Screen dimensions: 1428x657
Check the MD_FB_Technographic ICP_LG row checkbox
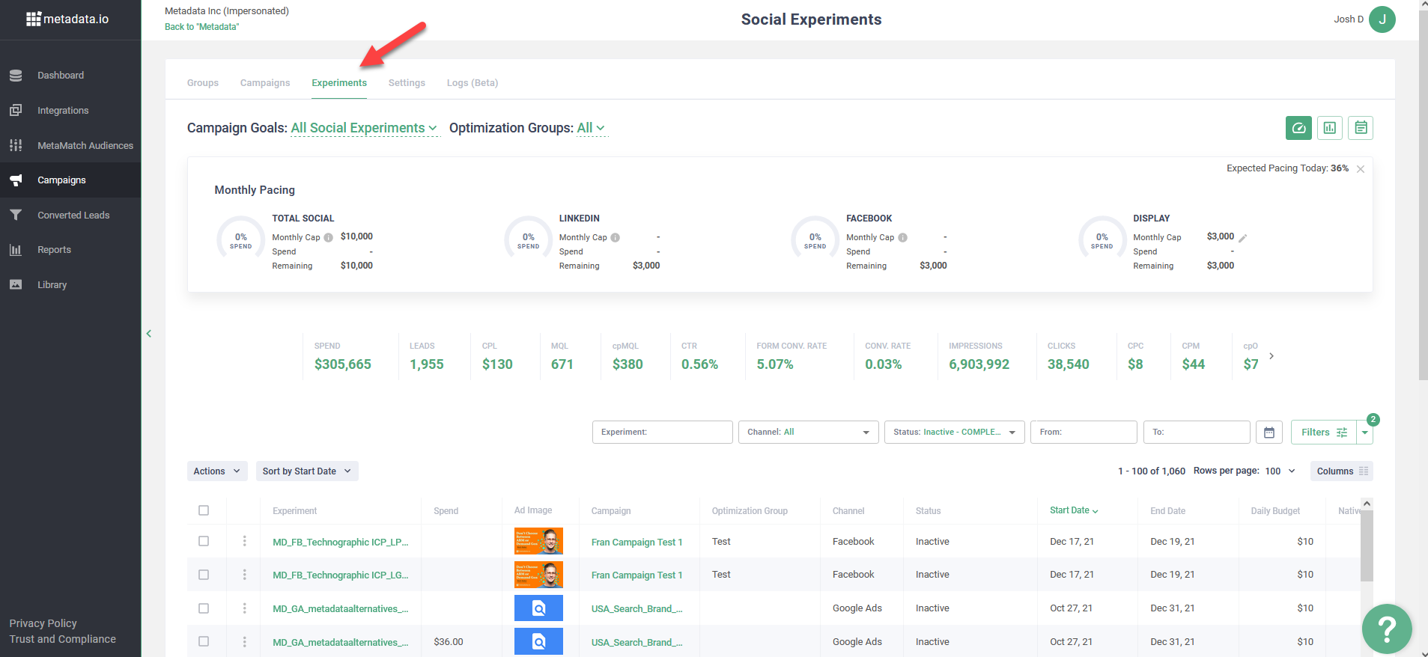click(204, 575)
